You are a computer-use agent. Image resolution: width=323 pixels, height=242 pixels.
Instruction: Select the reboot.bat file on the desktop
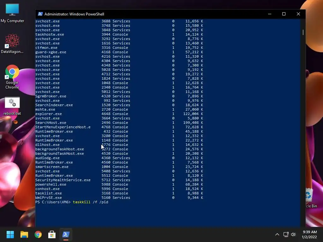click(12, 106)
